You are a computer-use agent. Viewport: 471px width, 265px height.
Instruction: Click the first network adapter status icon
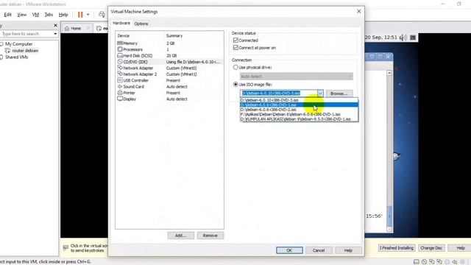click(432, 262)
